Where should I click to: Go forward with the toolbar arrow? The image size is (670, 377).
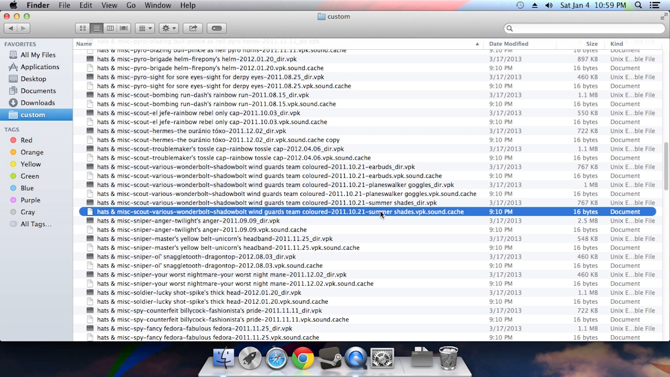tap(24, 28)
